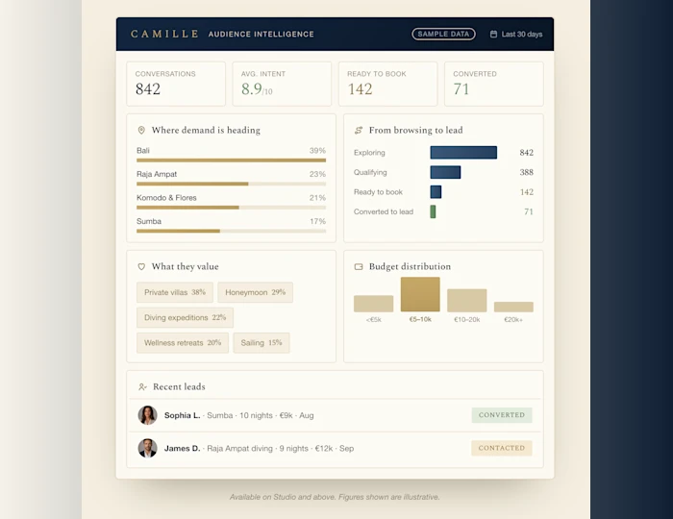673x519 pixels.
Task: Click the €20k+ budget bar
Action: coord(513,308)
